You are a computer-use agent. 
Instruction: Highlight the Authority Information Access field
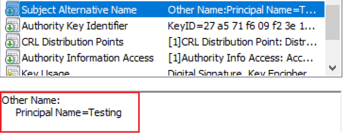[x=88, y=58]
